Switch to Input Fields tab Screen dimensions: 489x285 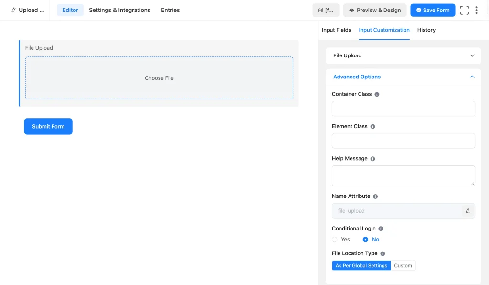pyautogui.click(x=337, y=30)
